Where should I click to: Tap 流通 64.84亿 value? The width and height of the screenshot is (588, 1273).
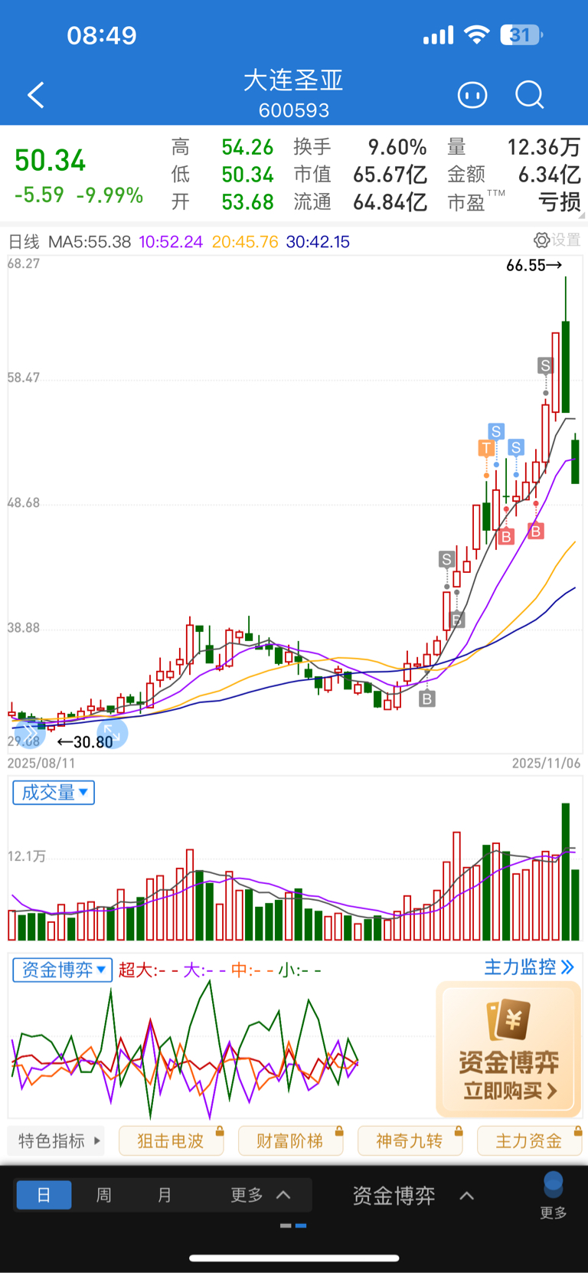390,202
